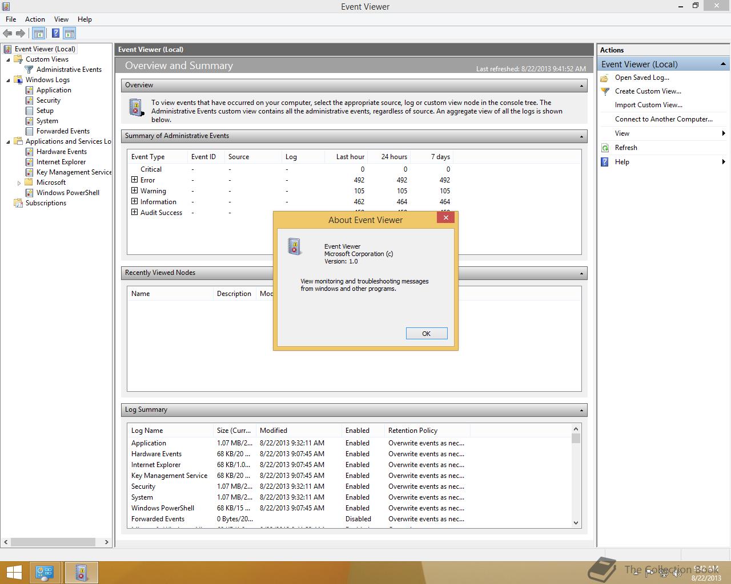Click the blue Help toolbar icon

click(x=55, y=34)
